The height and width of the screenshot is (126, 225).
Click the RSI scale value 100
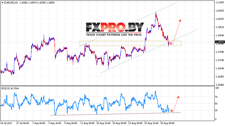[217, 88]
